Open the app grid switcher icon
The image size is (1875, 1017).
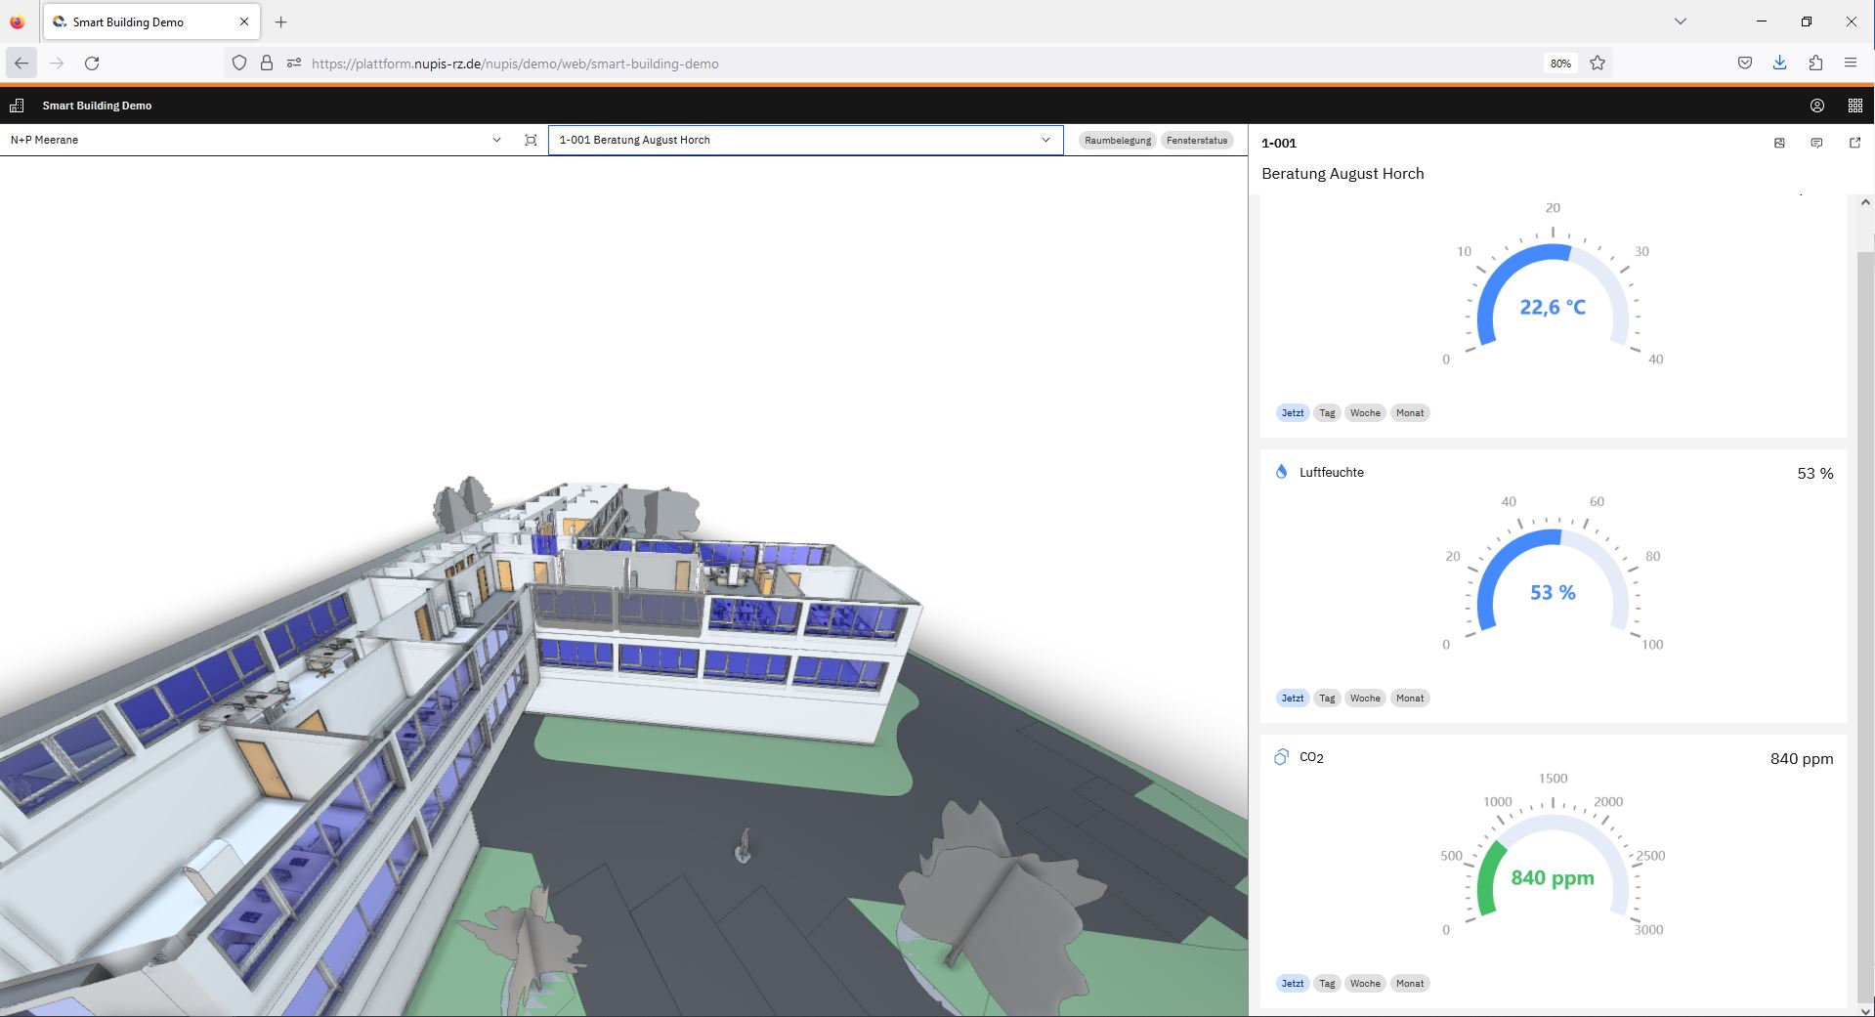[1854, 106]
